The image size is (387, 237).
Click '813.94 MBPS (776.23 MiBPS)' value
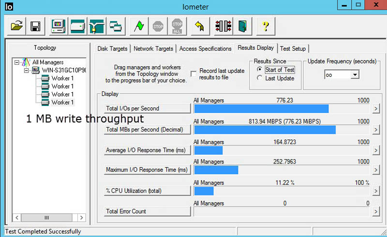tap(284, 121)
